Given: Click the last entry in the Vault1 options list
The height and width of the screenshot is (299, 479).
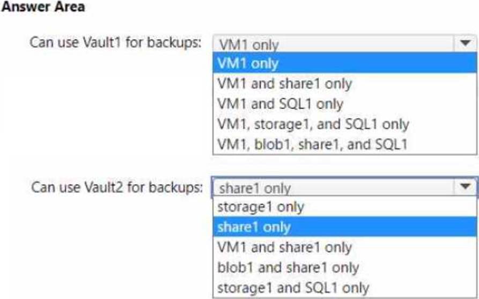Looking at the screenshot, I should click(312, 144).
